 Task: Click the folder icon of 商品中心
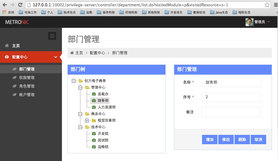click(87, 114)
